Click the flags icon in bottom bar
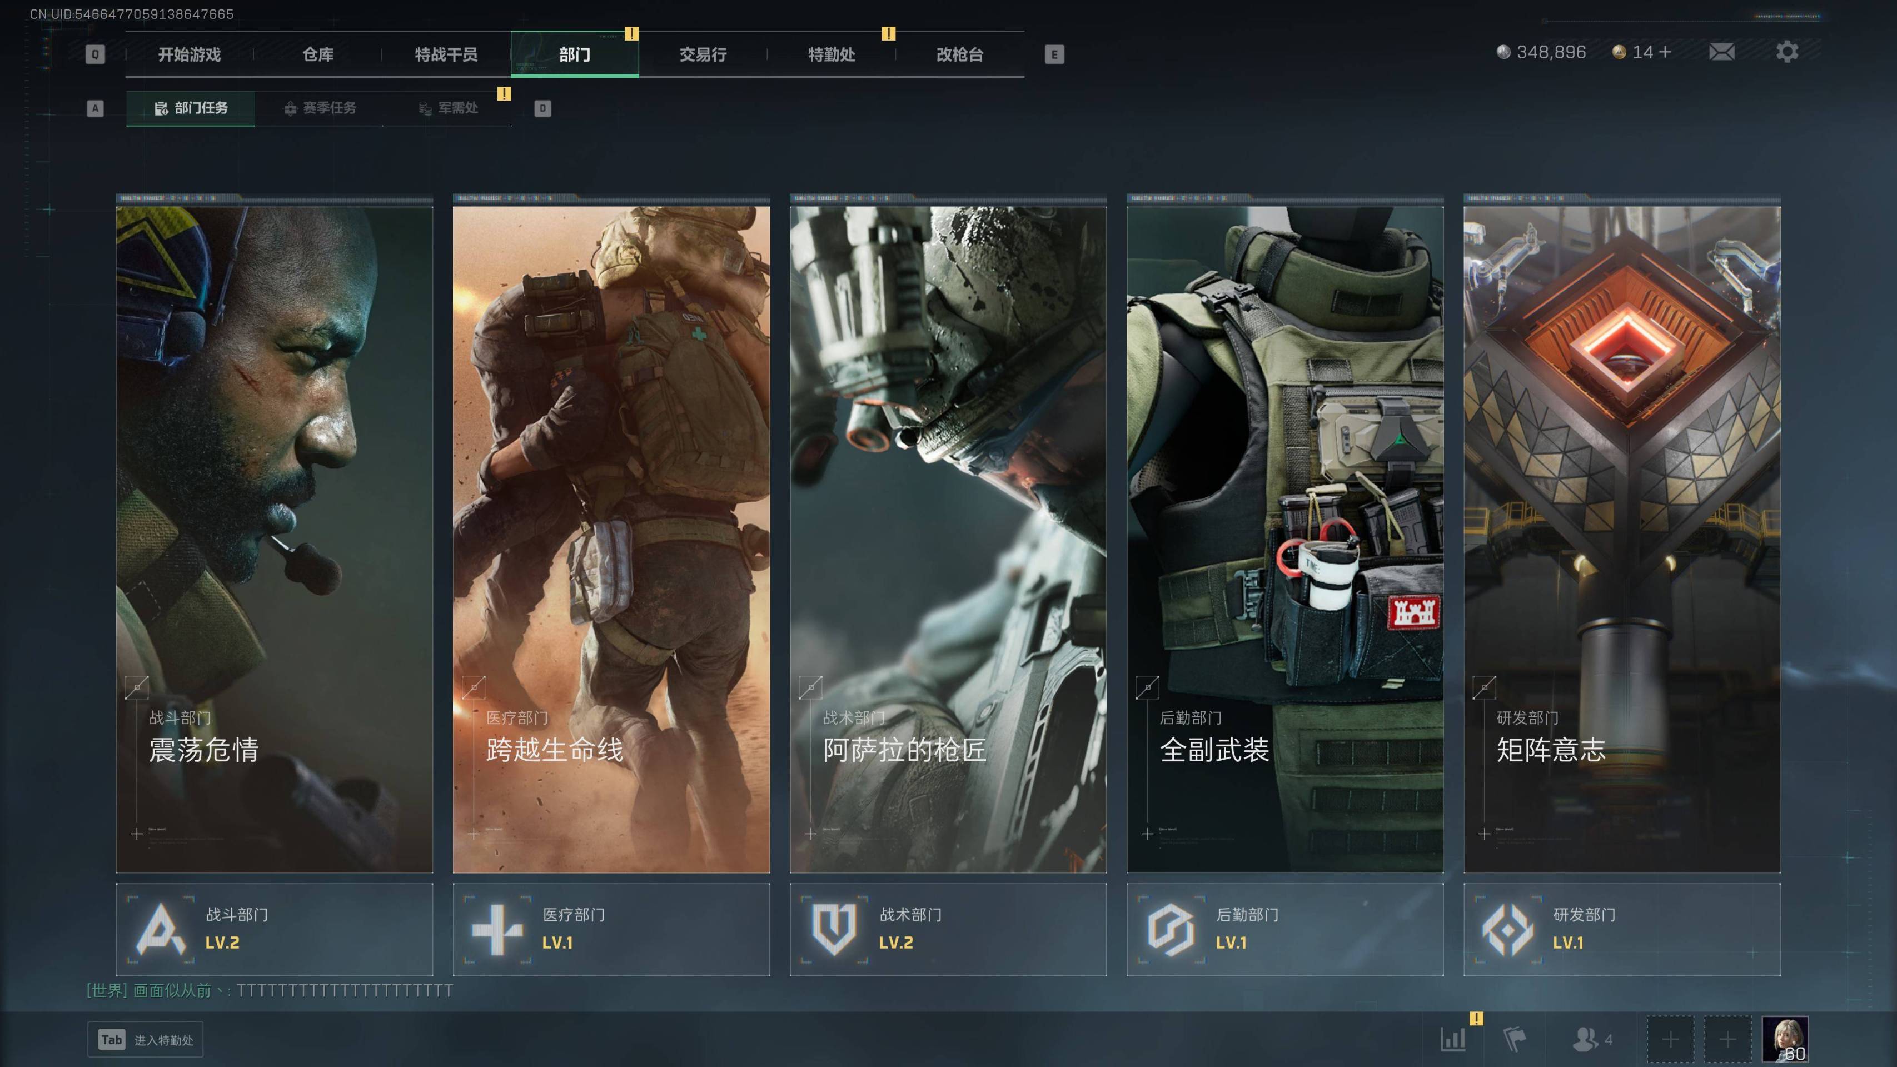Screen dimensions: 1897x1067 (x=1514, y=1039)
